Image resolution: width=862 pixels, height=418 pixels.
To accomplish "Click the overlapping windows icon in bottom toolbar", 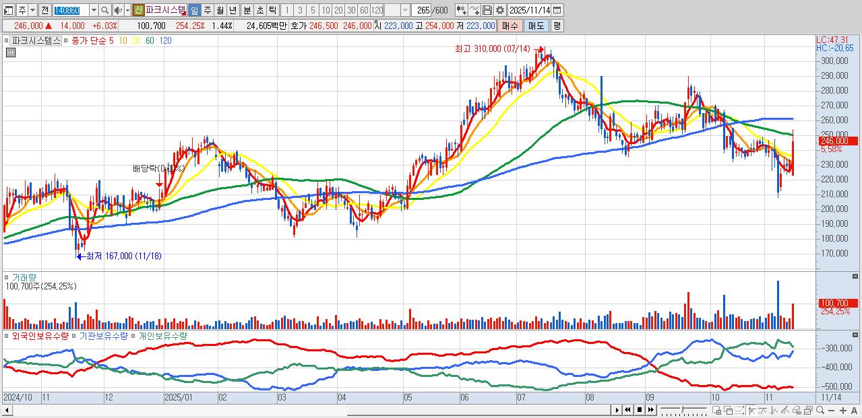I will coord(729,411).
